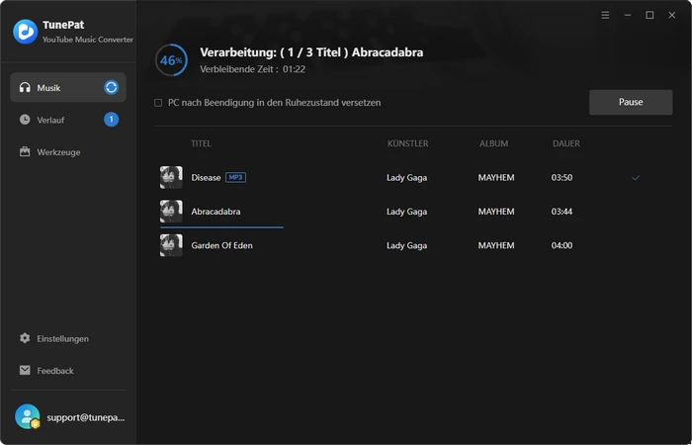Click the ALBUM column header
The image size is (692, 445).
tap(494, 143)
